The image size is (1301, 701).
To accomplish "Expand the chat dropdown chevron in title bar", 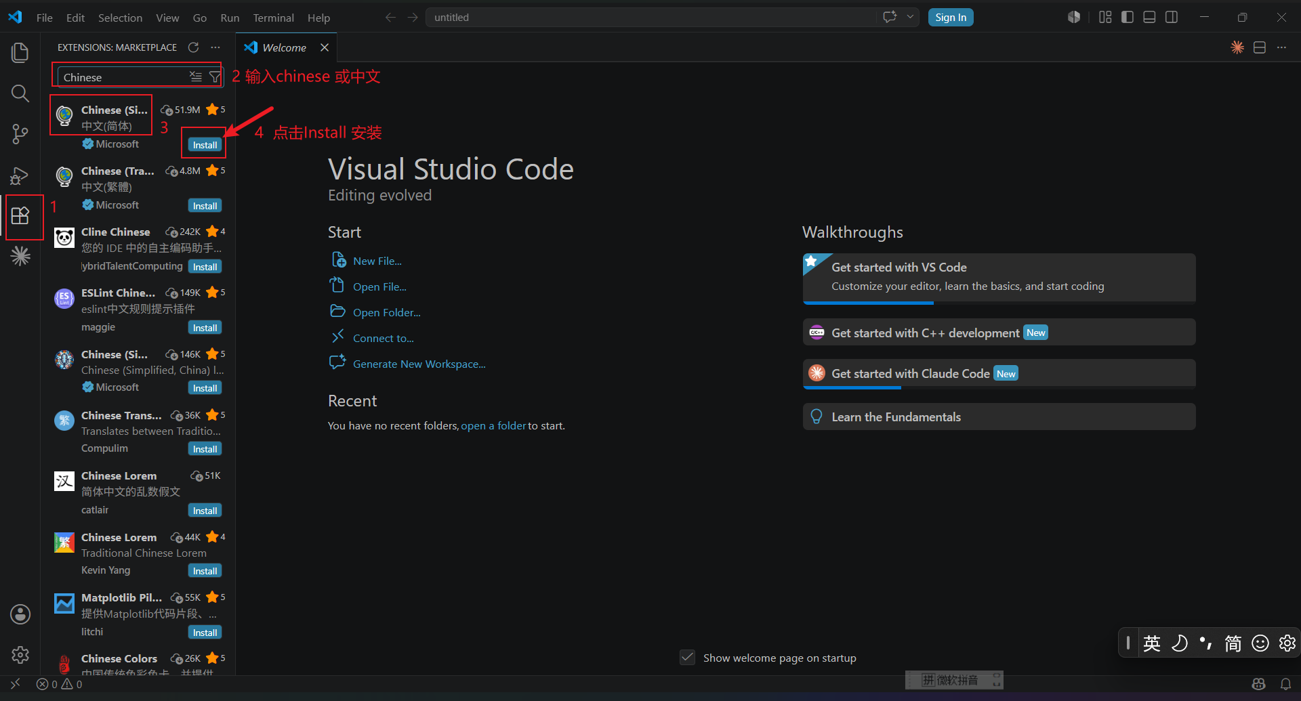I will tap(910, 17).
